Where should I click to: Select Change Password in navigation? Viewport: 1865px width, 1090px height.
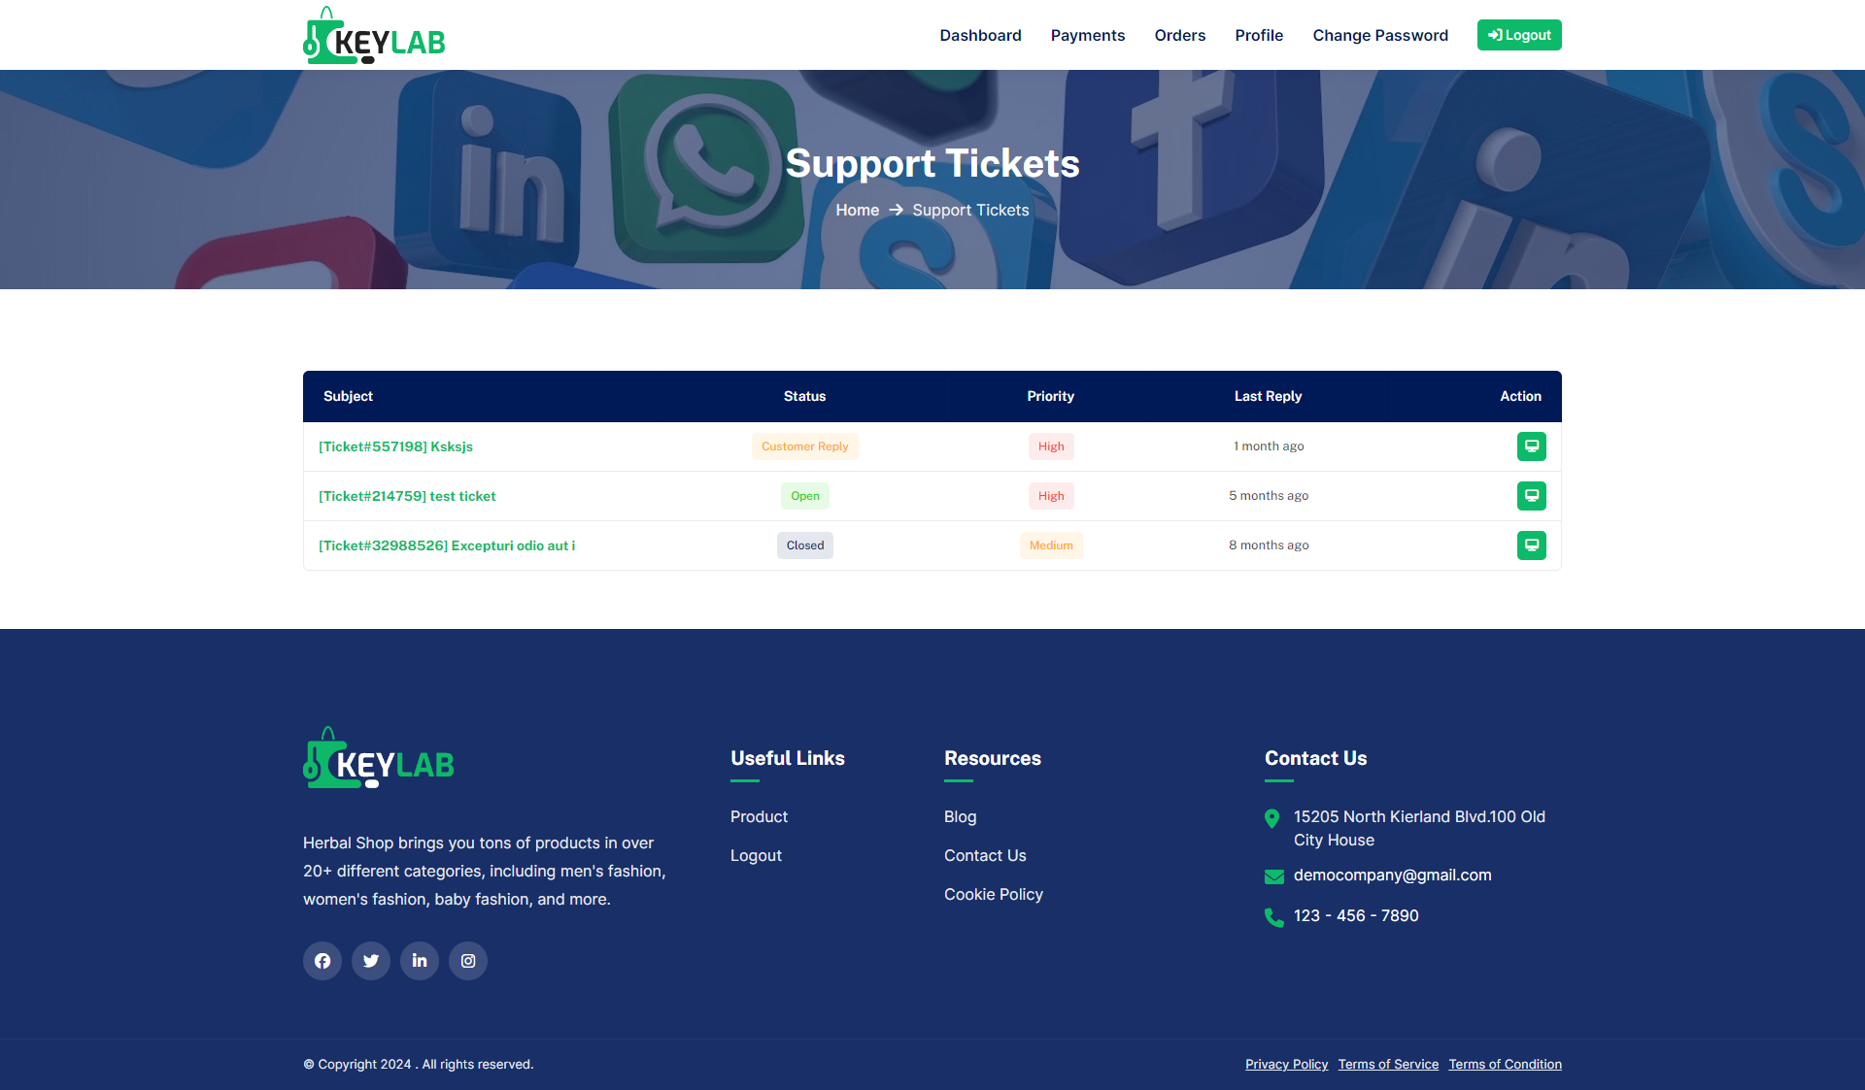1379,35
